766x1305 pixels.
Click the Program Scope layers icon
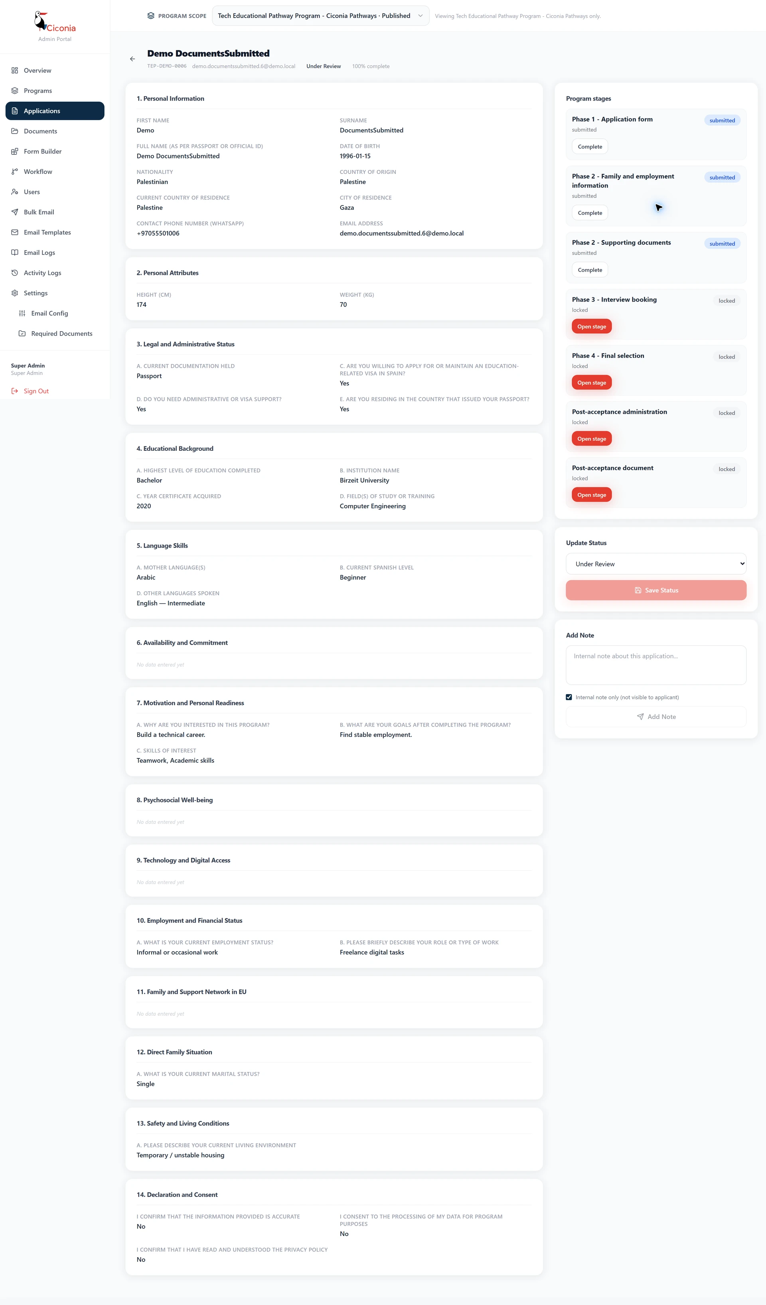point(151,16)
